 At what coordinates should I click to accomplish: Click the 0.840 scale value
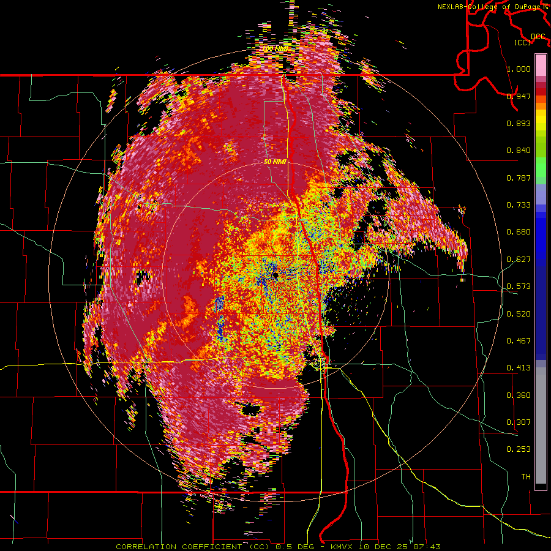click(519, 151)
